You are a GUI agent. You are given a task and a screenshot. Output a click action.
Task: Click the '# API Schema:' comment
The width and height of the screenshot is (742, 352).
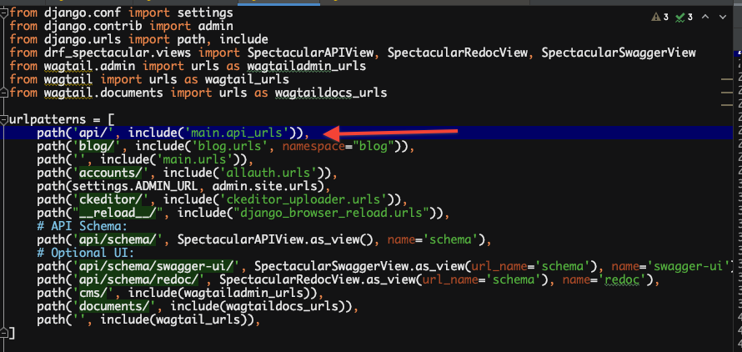pyautogui.click(x=82, y=227)
